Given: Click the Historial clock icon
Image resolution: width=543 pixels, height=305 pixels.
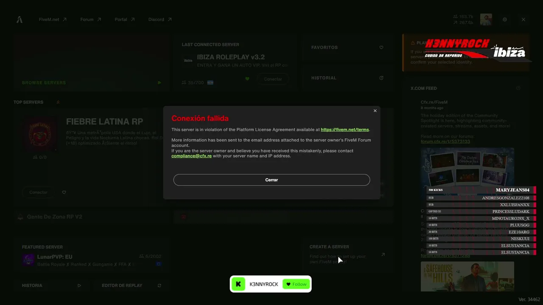Looking at the screenshot, I should pos(381,78).
